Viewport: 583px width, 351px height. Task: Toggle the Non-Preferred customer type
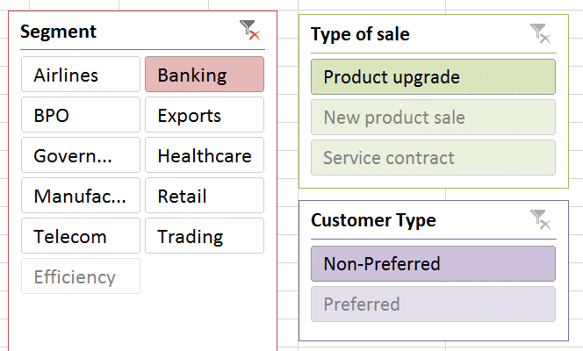[x=434, y=263]
